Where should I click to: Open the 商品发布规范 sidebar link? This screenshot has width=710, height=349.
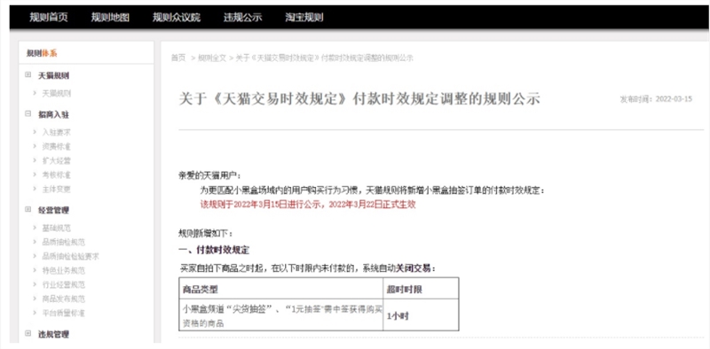click(64, 299)
